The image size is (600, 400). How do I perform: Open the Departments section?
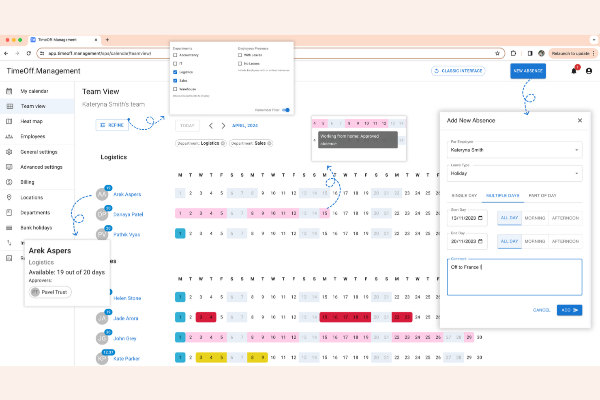(35, 212)
